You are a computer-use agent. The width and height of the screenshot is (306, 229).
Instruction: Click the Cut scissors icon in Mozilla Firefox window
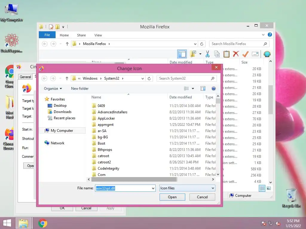click(x=207, y=54)
